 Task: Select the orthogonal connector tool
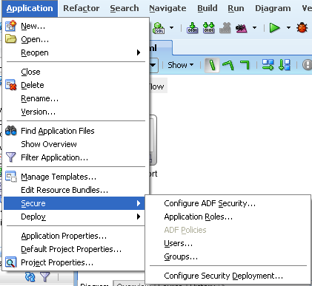click(245, 65)
